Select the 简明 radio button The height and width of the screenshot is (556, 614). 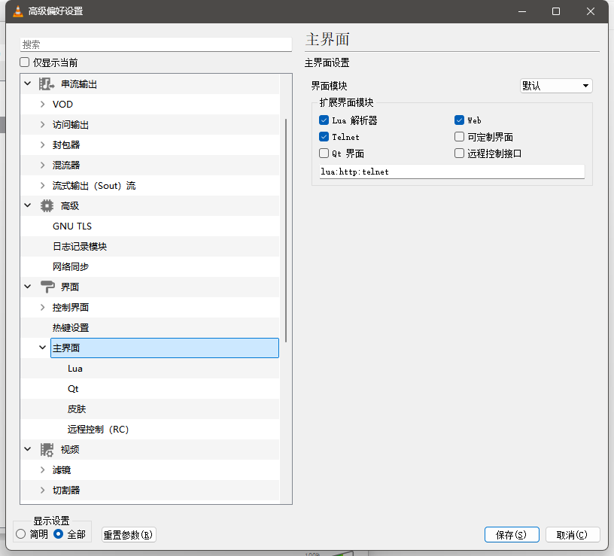[x=21, y=534]
